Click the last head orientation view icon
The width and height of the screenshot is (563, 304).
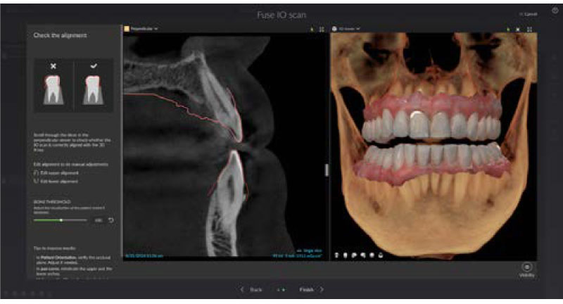(380, 255)
